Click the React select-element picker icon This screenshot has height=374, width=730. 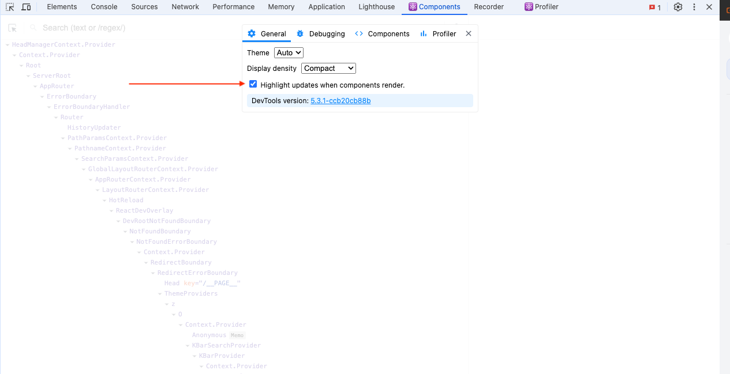coord(13,28)
